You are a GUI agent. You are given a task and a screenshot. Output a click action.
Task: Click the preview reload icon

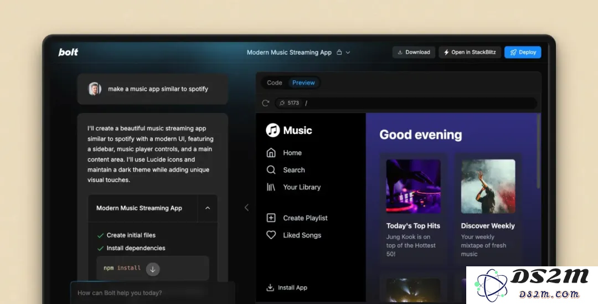pyautogui.click(x=266, y=103)
